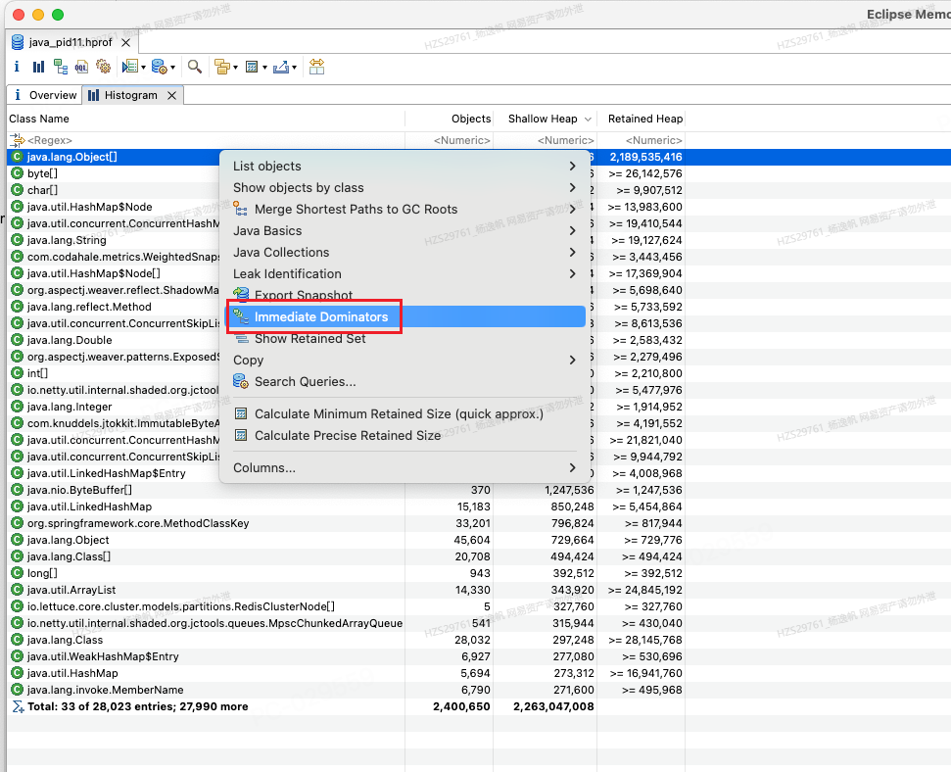This screenshot has height=772, width=951.
Task: Close the java_pid11.hprof editor tab
Action: click(125, 42)
